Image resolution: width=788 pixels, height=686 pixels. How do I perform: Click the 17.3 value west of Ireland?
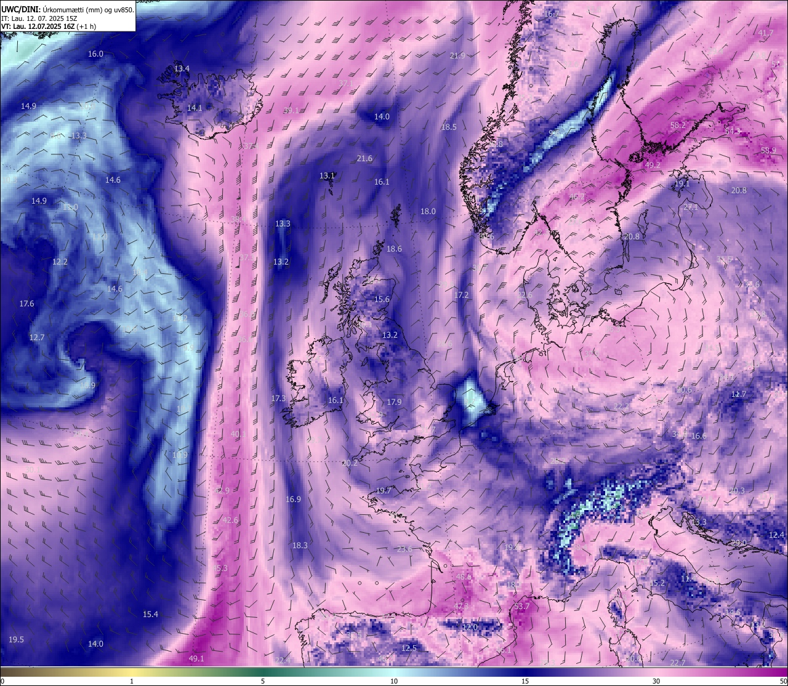278,399
